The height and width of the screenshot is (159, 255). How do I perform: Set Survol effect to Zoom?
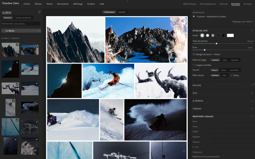(x=224, y=70)
